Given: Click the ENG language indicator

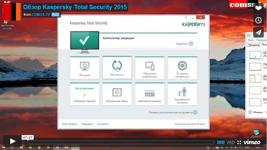Looking at the screenshot, I should (x=247, y=147).
